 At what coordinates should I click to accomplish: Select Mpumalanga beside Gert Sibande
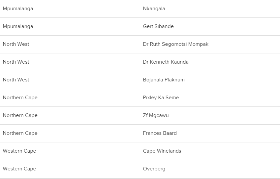(18, 26)
